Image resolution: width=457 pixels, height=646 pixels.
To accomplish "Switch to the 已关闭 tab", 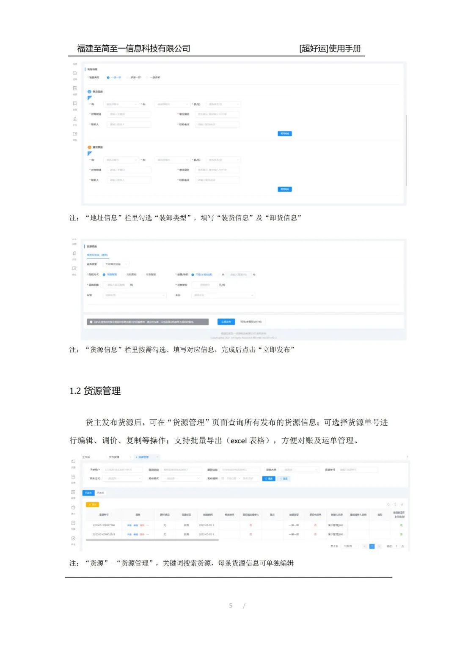I will (x=100, y=493).
